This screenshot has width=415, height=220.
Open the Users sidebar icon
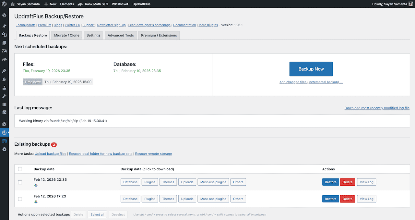coord(4,88)
